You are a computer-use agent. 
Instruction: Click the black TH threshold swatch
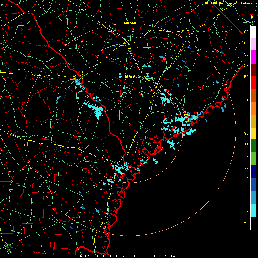253,223
